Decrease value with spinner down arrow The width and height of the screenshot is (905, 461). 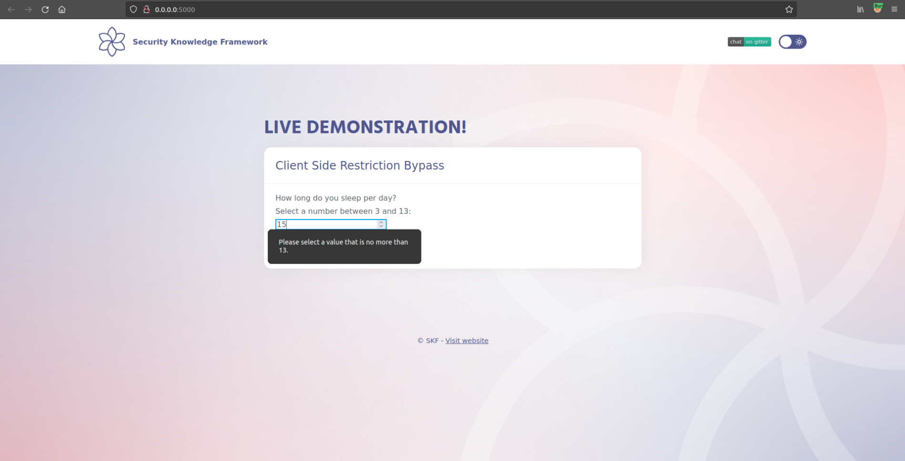pos(381,227)
